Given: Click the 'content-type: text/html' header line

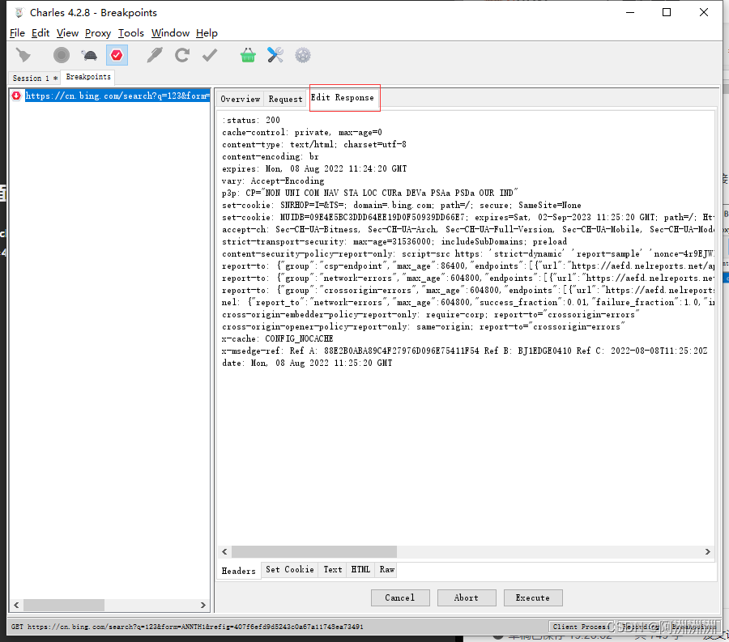Looking at the screenshot, I should [314, 144].
